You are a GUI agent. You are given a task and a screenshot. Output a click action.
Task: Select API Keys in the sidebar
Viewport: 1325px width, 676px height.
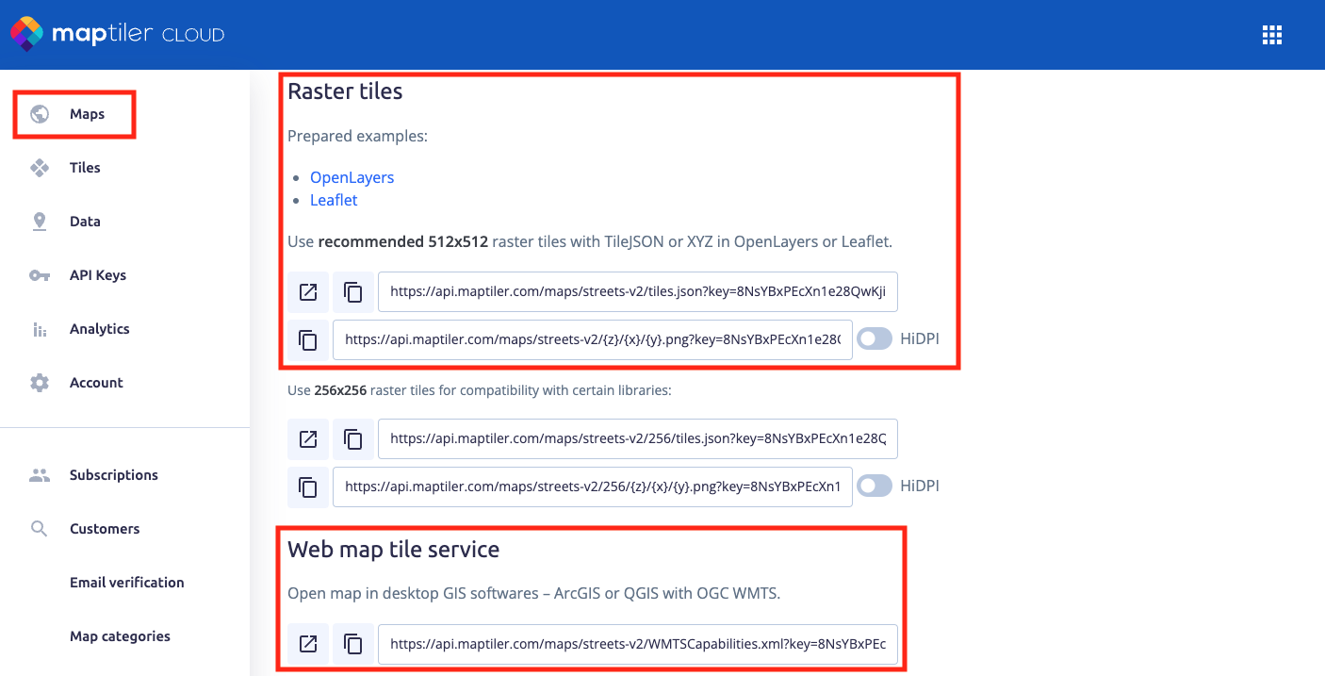pos(97,275)
